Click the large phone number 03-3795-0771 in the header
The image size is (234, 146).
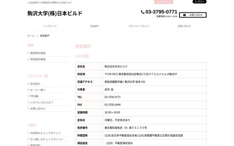161,12
